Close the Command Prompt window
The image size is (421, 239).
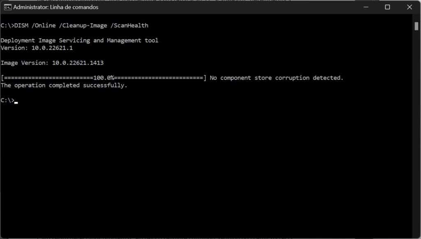tap(409, 7)
